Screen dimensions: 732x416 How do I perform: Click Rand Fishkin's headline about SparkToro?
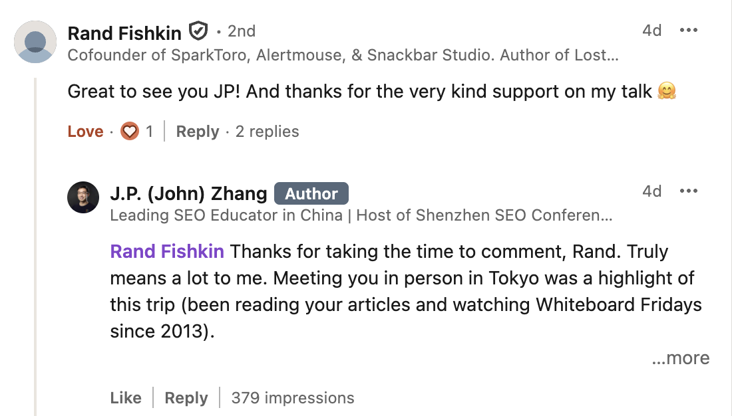[343, 55]
